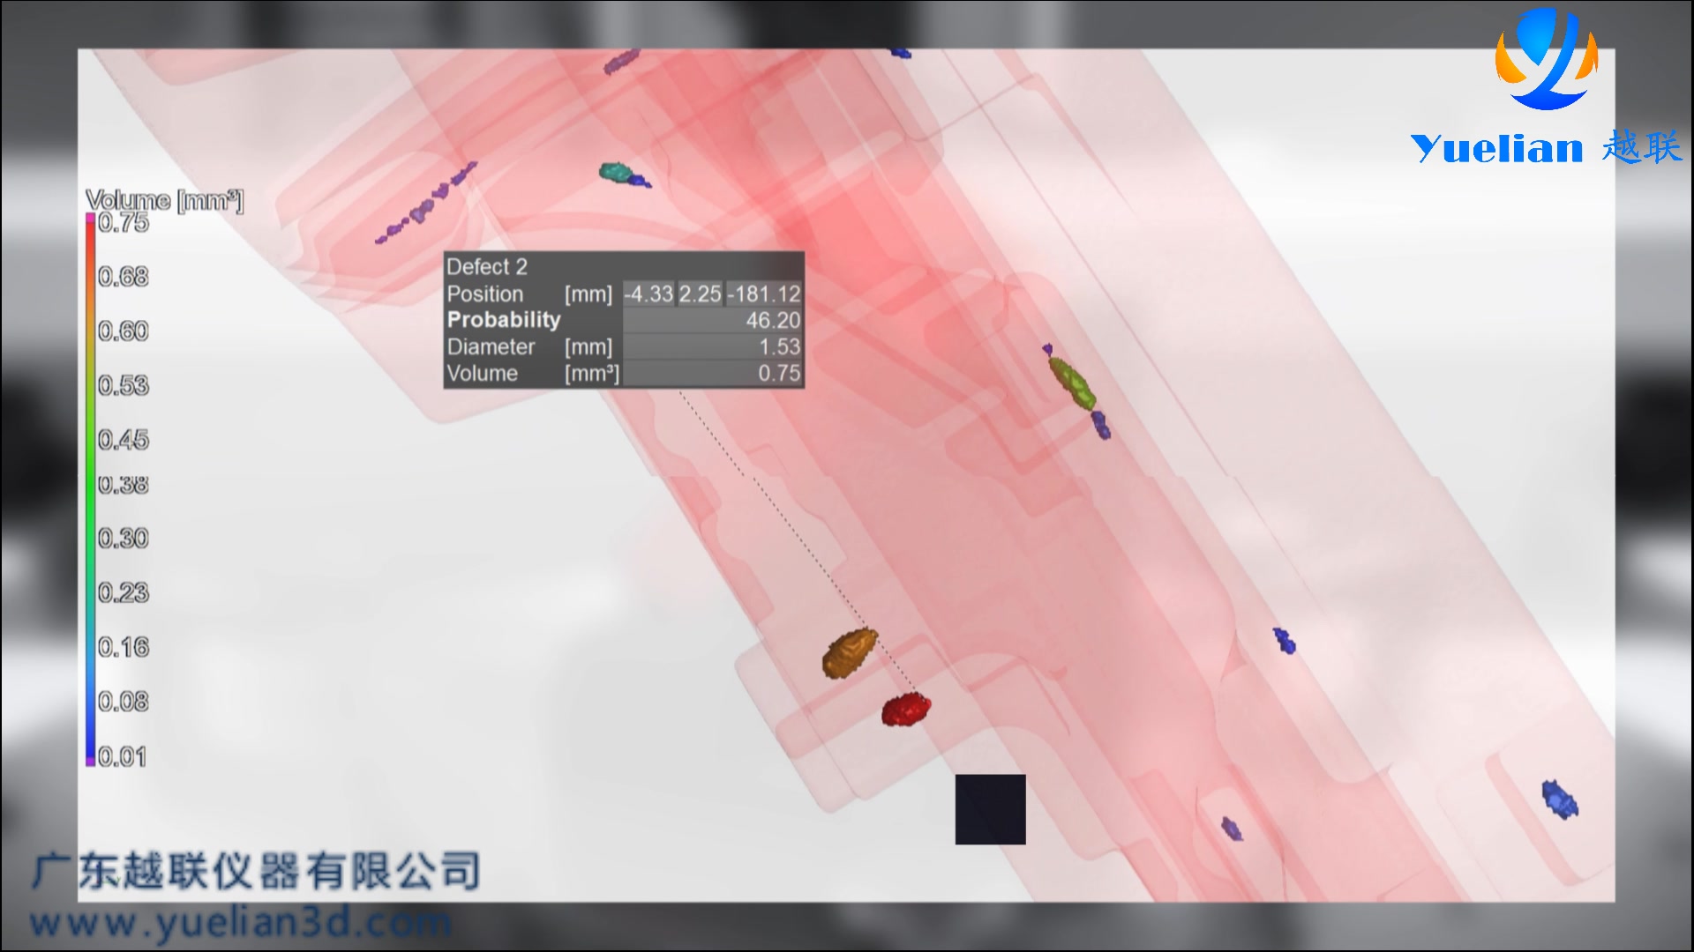This screenshot has height=952, width=1694.
Task: Click the "Defect 2" tooltip title
Action: 487,267
